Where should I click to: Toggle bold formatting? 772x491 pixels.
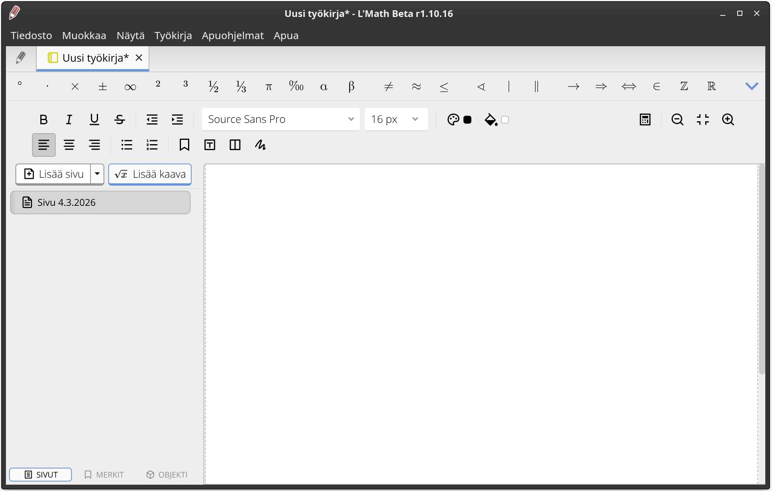43,119
